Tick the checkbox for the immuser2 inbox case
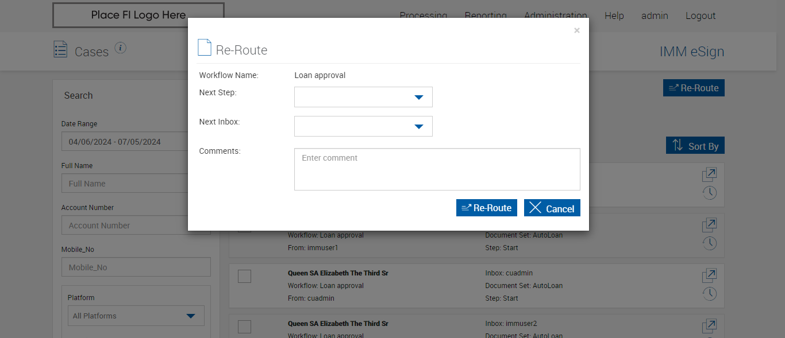The width and height of the screenshot is (785, 338). point(244,327)
